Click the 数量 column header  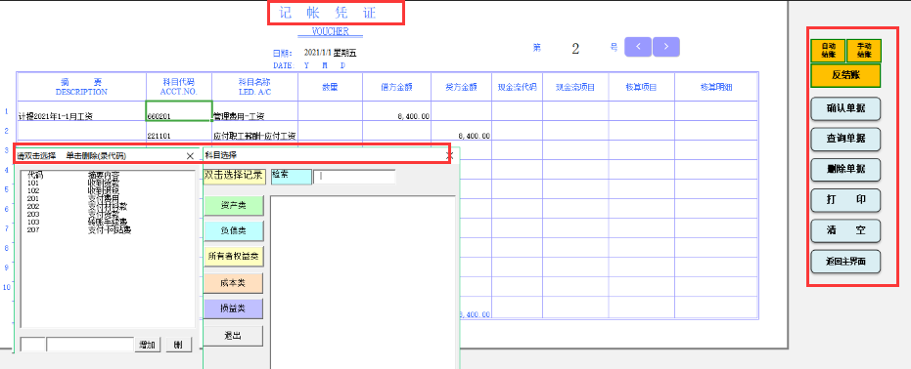point(331,87)
